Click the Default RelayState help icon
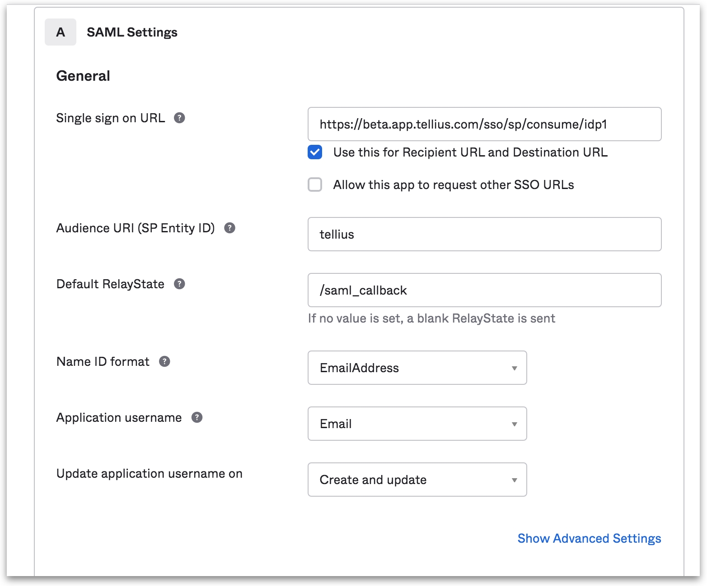This screenshot has height=586, width=707. point(179,284)
